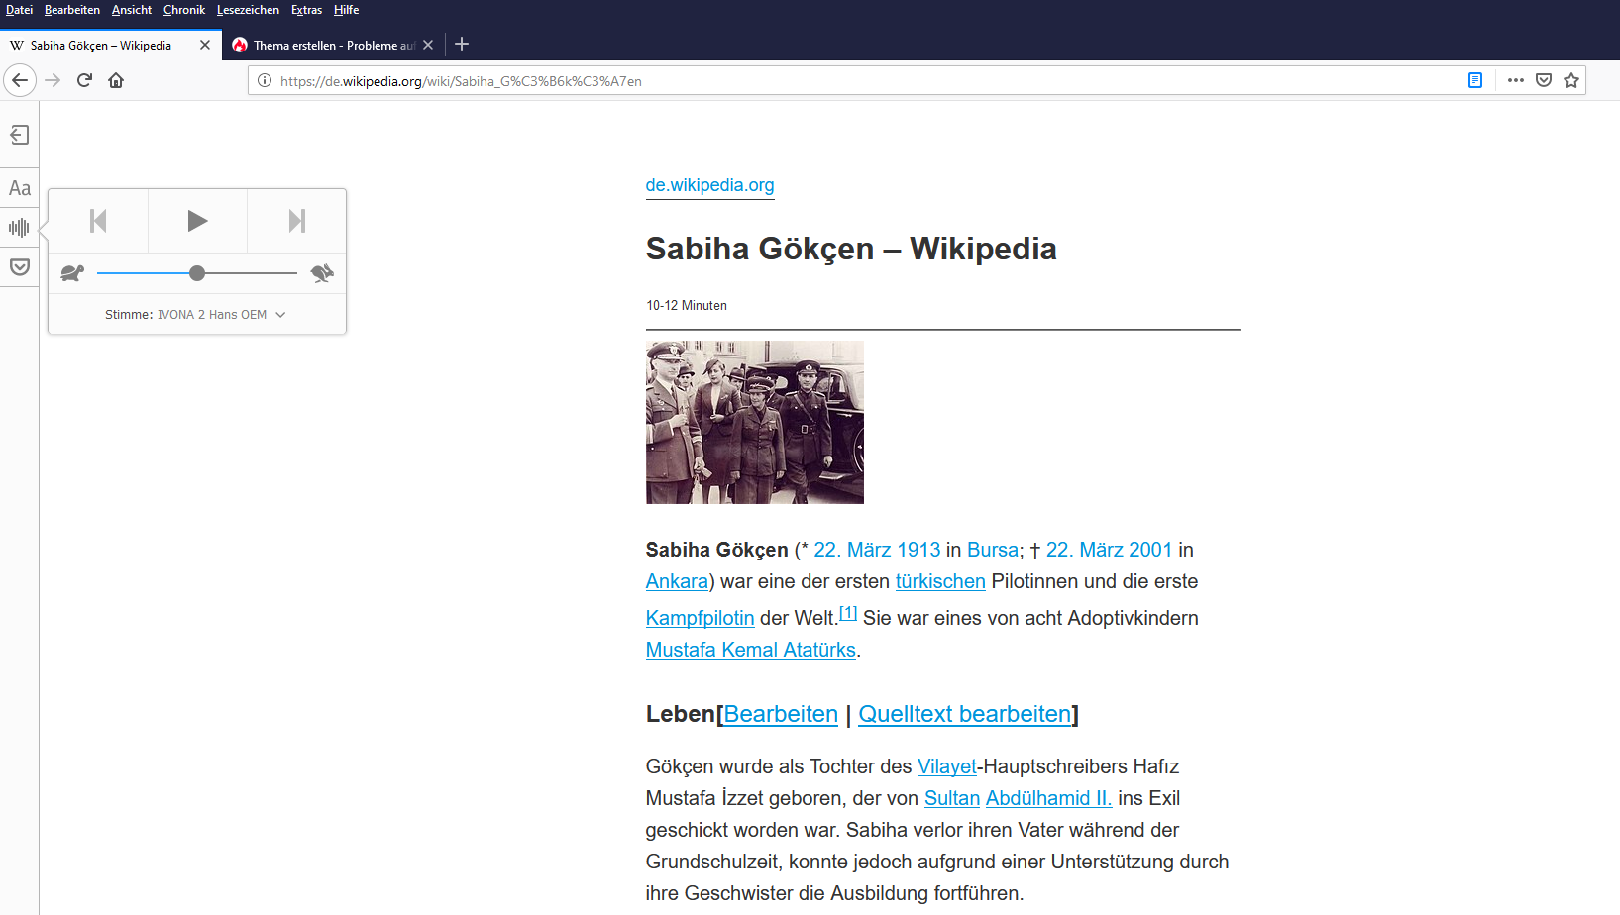Click the browser forward arrow

click(53, 80)
